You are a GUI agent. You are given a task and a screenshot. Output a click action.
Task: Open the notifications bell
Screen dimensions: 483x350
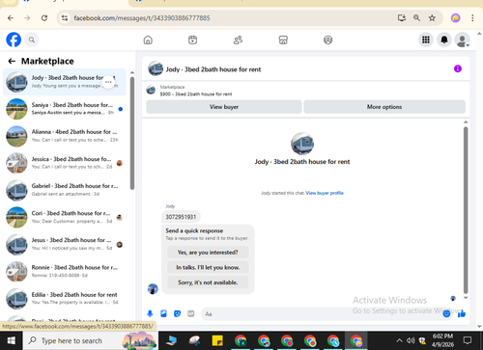[444, 40]
